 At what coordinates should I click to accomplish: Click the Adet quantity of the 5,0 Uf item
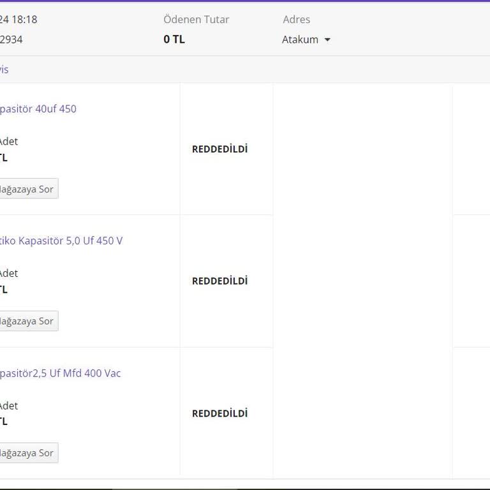point(9,274)
